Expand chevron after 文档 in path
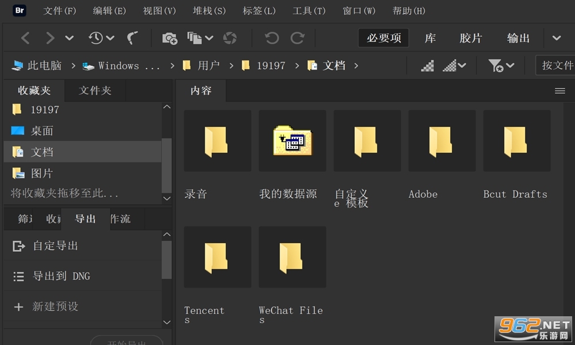 pos(356,66)
